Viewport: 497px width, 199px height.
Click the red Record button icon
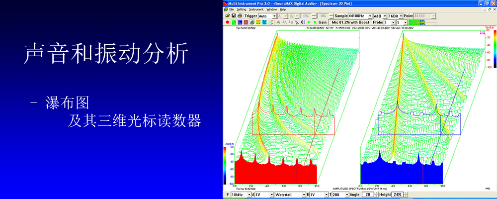point(227,22)
